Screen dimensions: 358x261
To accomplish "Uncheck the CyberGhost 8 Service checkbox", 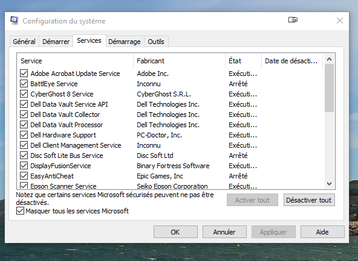I will [x=24, y=94].
